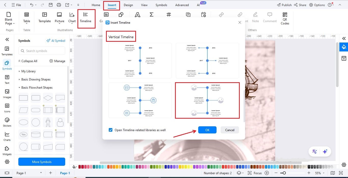Image resolution: width=348 pixels, height=178 pixels.
Task: Click the first red color swatch
Action: pyautogui.click(x=80, y=167)
